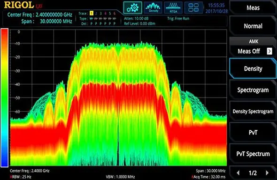277x180 pixels.
Task: Select the Normal measurement mode
Action: point(253,26)
